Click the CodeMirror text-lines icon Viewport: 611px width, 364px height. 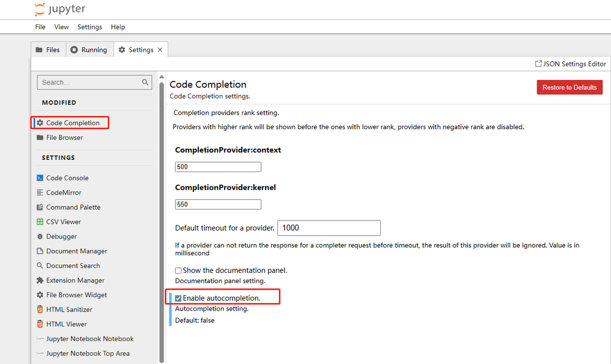(x=40, y=192)
